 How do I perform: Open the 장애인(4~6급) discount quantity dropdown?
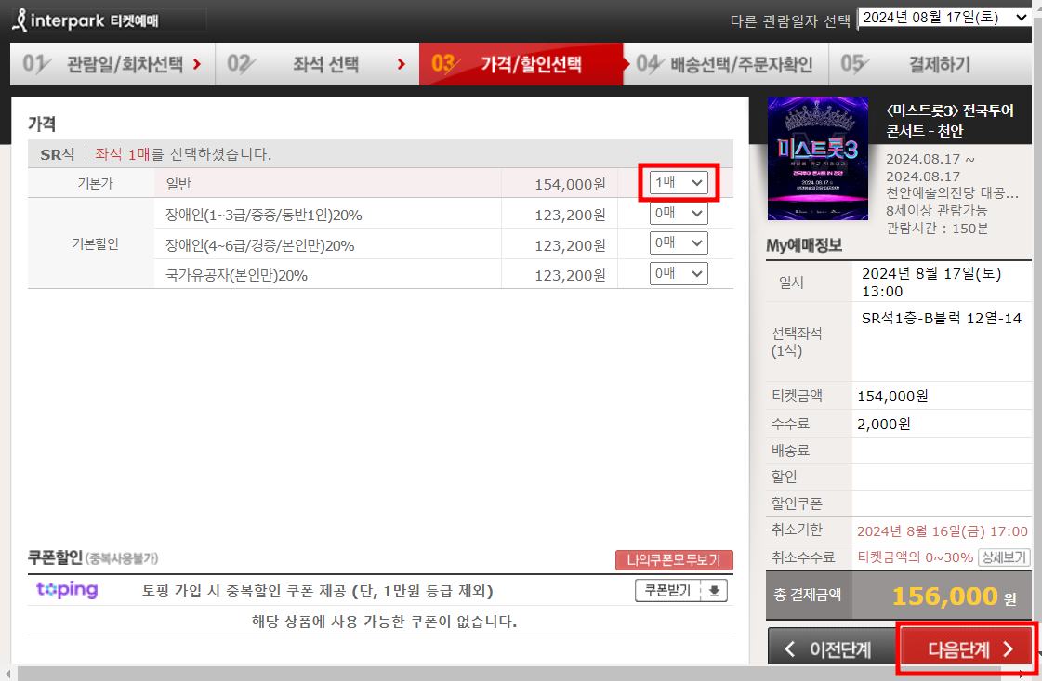(x=679, y=242)
